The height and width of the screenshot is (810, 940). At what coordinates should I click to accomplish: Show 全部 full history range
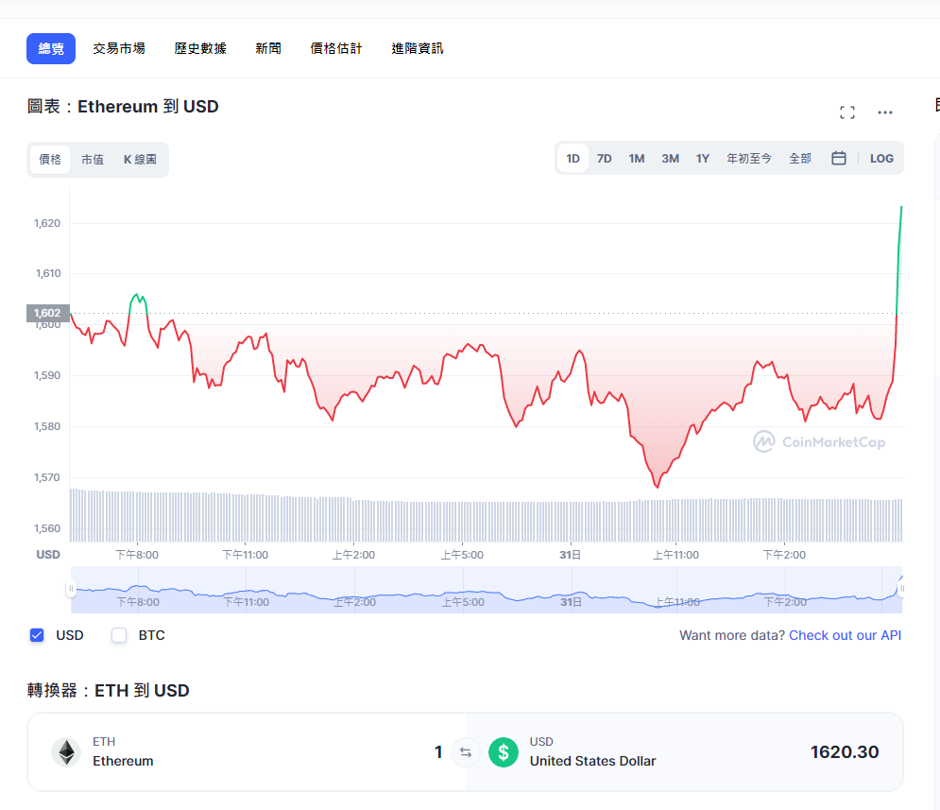click(x=800, y=158)
